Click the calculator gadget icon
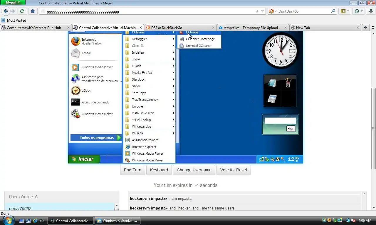 pyautogui.click(x=272, y=99)
